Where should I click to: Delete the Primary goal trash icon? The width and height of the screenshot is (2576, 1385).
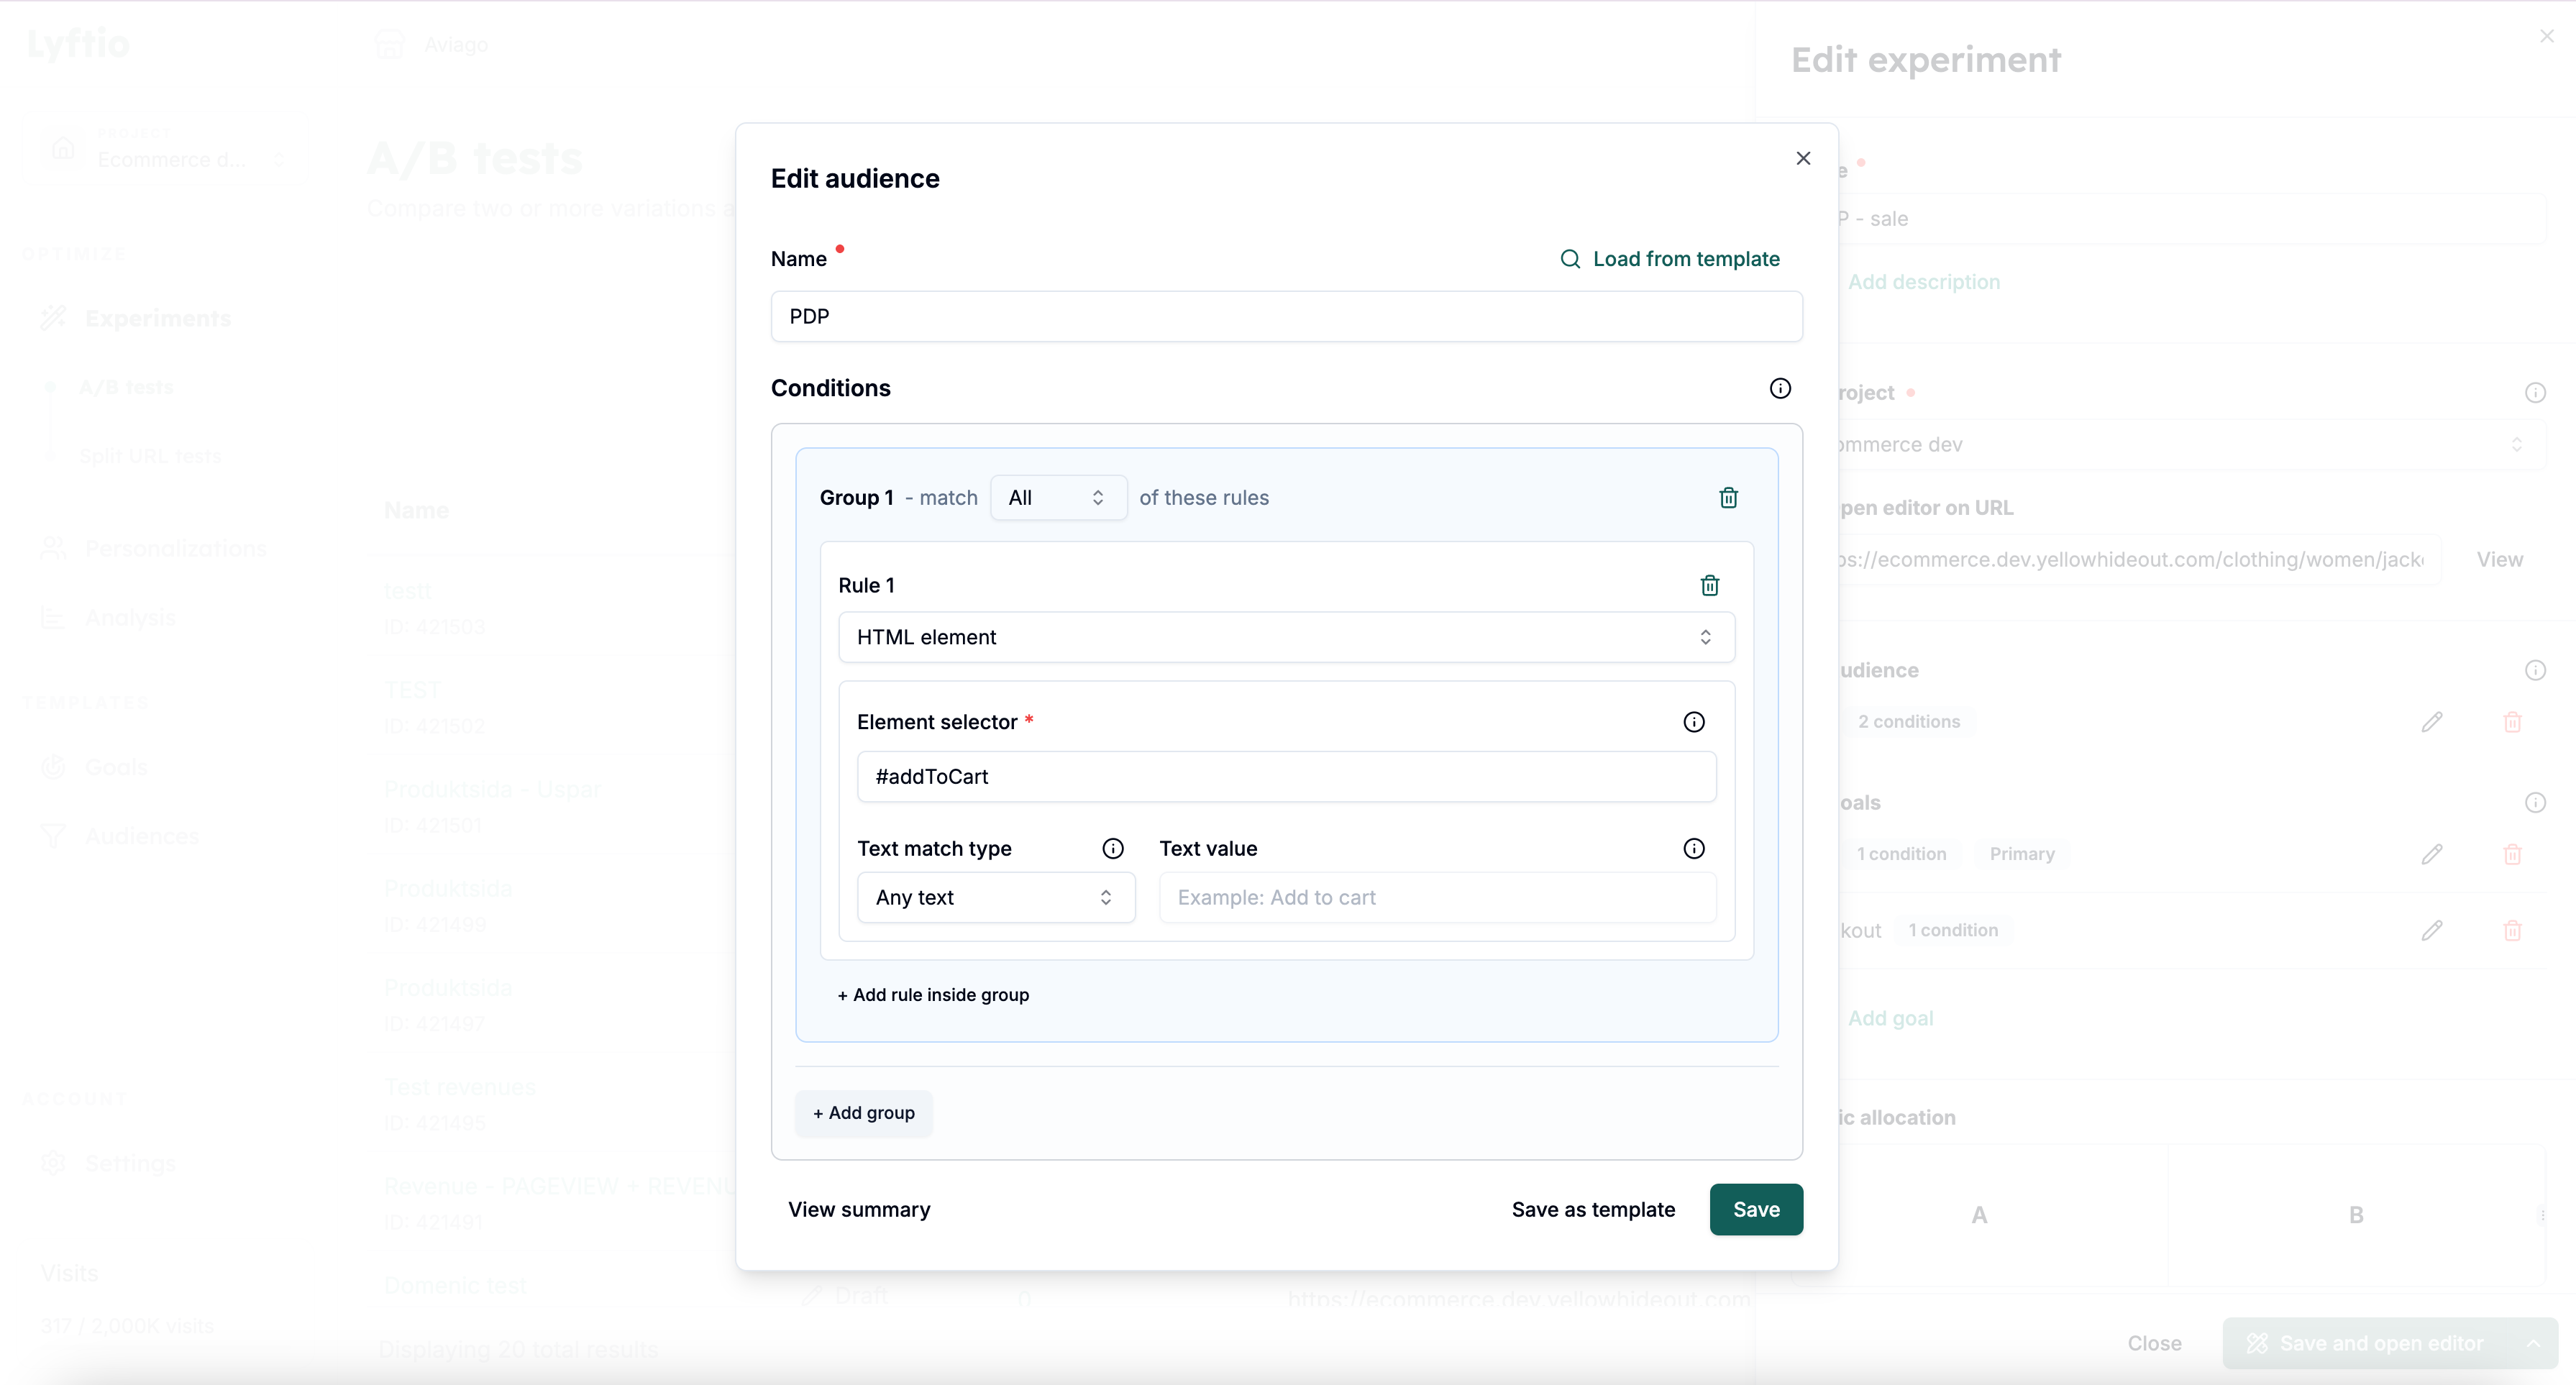pos(2512,854)
